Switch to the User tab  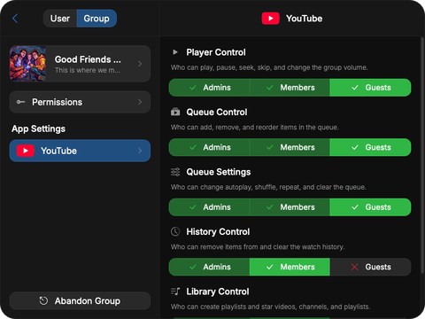[x=60, y=19]
